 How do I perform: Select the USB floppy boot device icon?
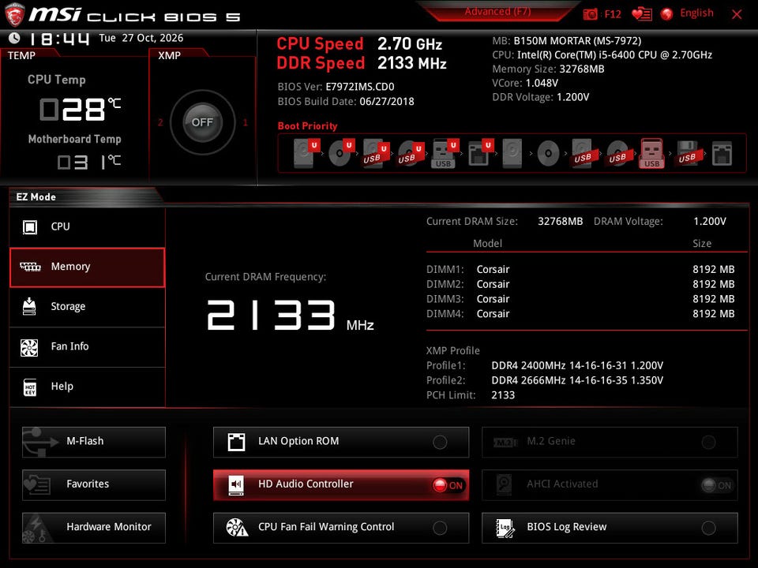pos(687,152)
